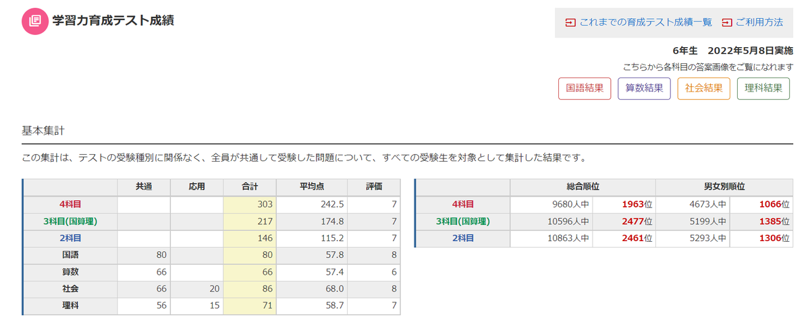This screenshot has height=332, width=810.
Task: Open the 算数結果 answer image button
Action: 644,88
